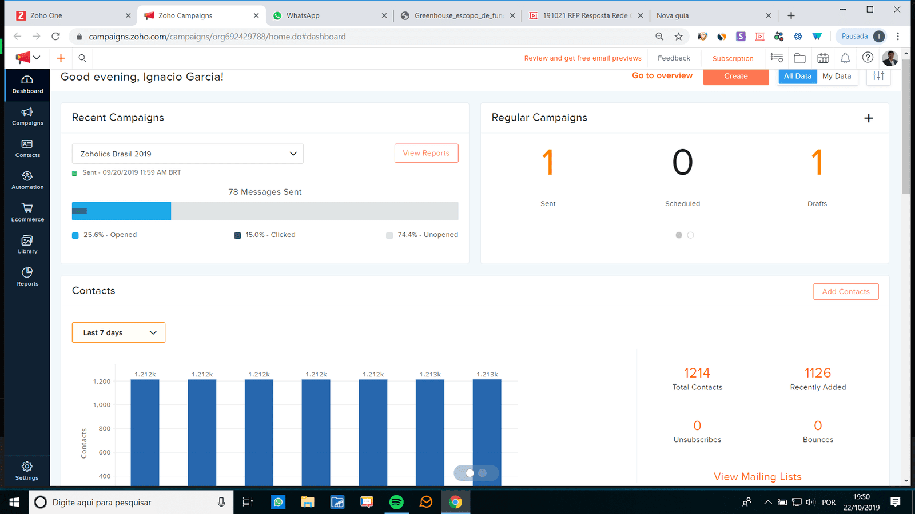This screenshot has width=915, height=514.
Task: Click the page vertical scrollbar
Action: (x=906, y=126)
